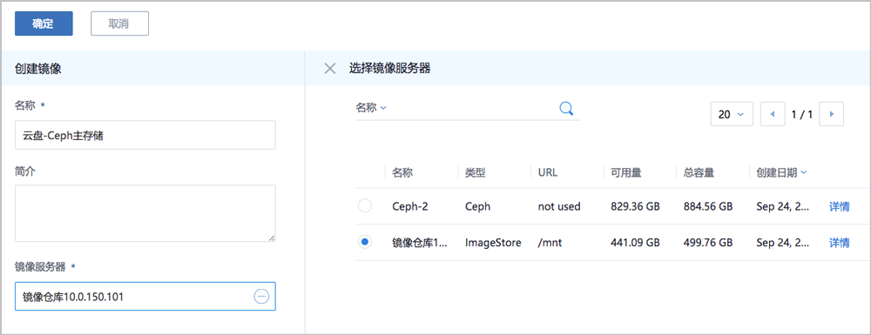Go to next page arrow
Screen dimensions: 871x335
pos(832,114)
